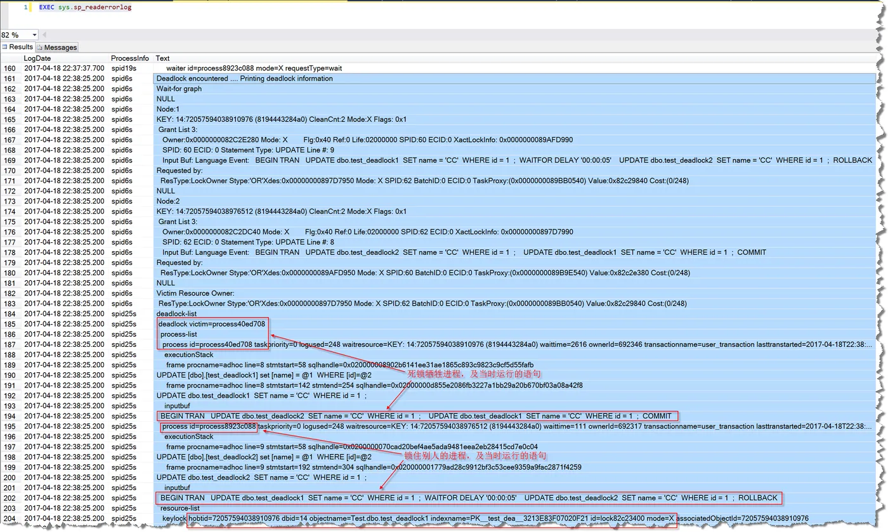The width and height of the screenshot is (888, 532).
Task: Select 'Requested by:' cell in row 170
Action: 514,171
